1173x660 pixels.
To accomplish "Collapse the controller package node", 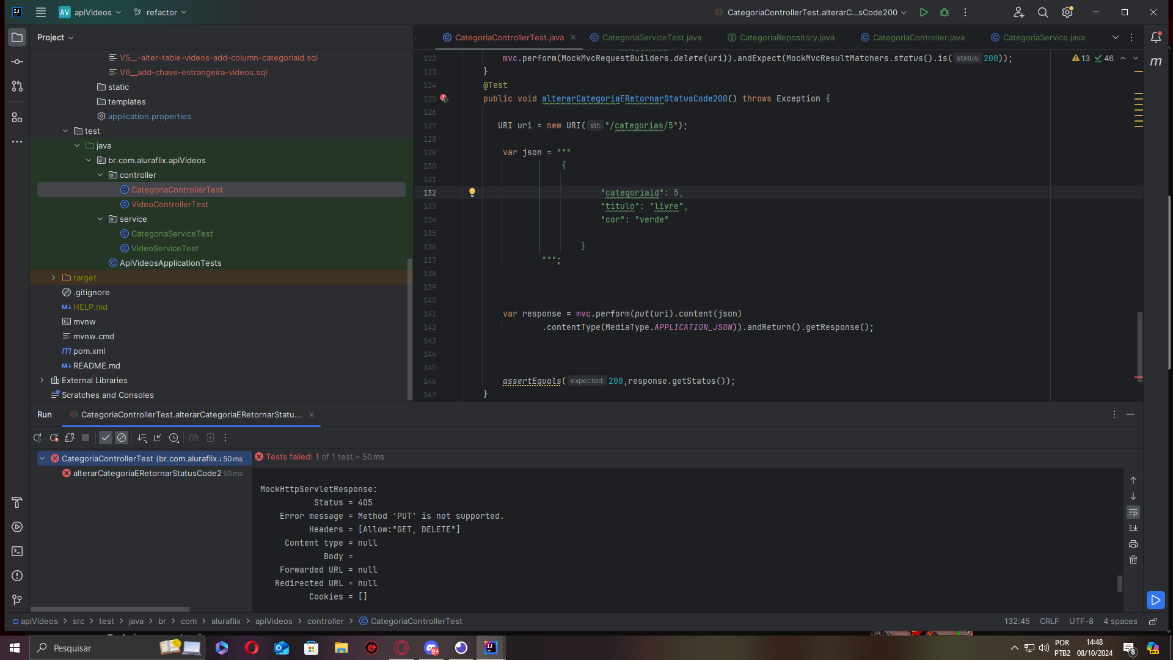I will point(100,175).
